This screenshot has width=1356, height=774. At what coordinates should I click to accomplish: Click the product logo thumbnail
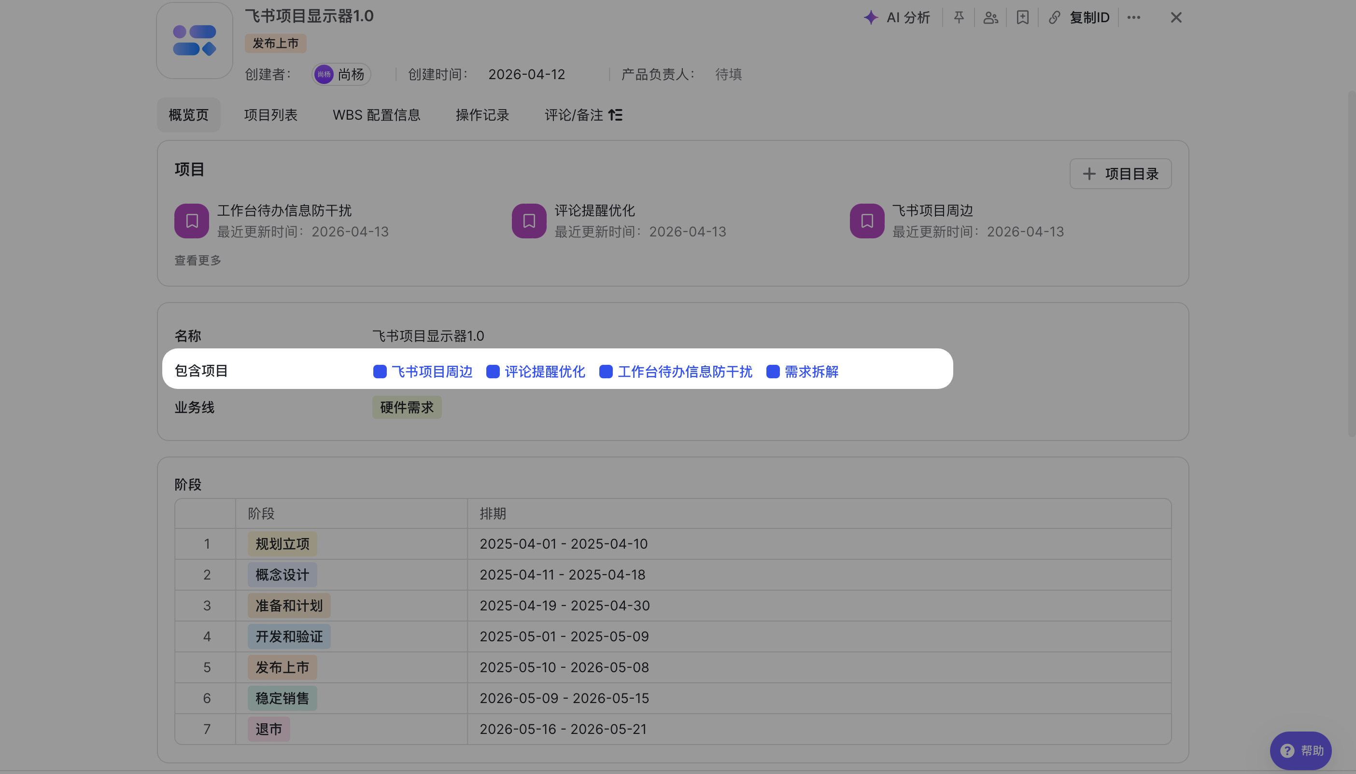(x=195, y=41)
